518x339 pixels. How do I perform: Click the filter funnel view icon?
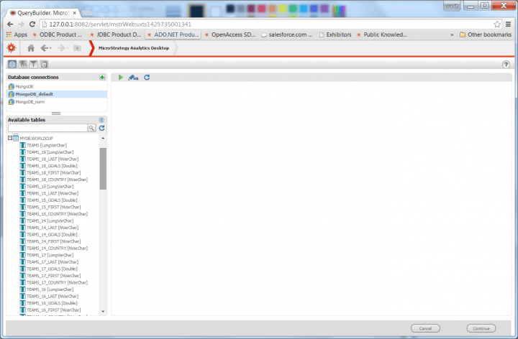click(x=33, y=65)
